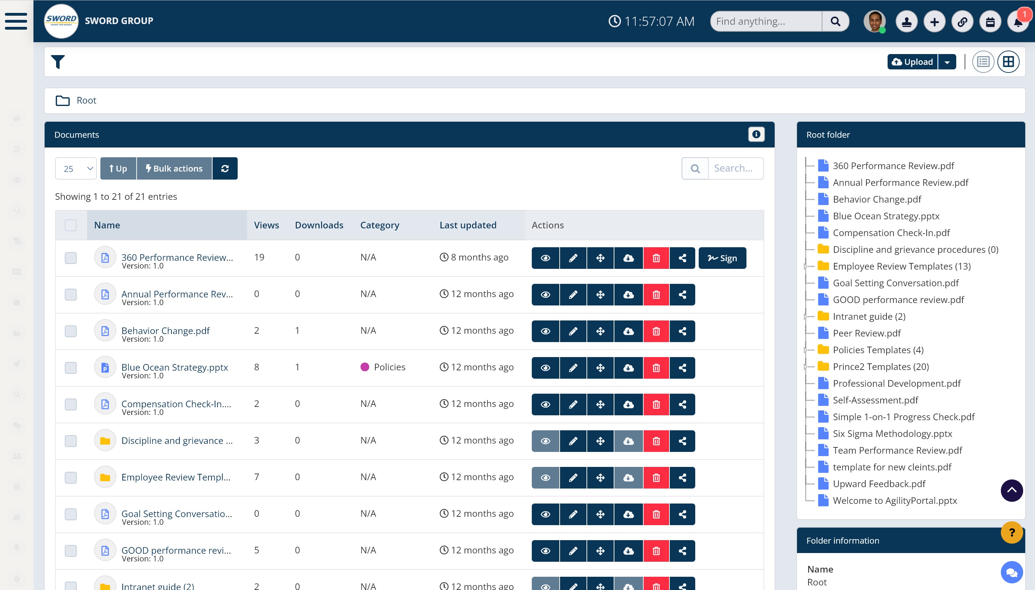This screenshot has height=590, width=1035.
Task: Move the Goal Setting Conversation document
Action: pos(600,514)
